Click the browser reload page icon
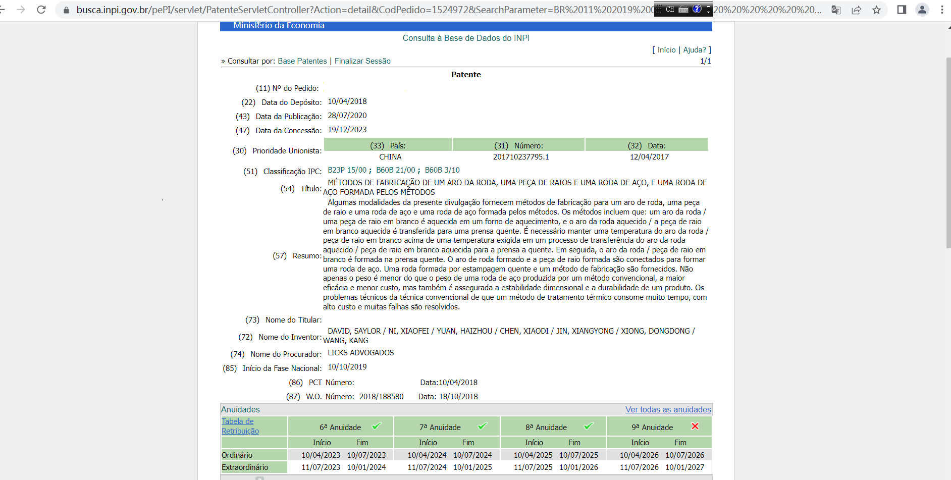Viewport: 951px width, 480px height. click(x=41, y=10)
